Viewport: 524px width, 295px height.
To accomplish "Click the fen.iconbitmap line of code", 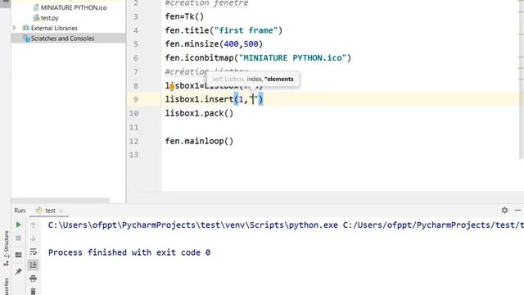I will tap(258, 58).
